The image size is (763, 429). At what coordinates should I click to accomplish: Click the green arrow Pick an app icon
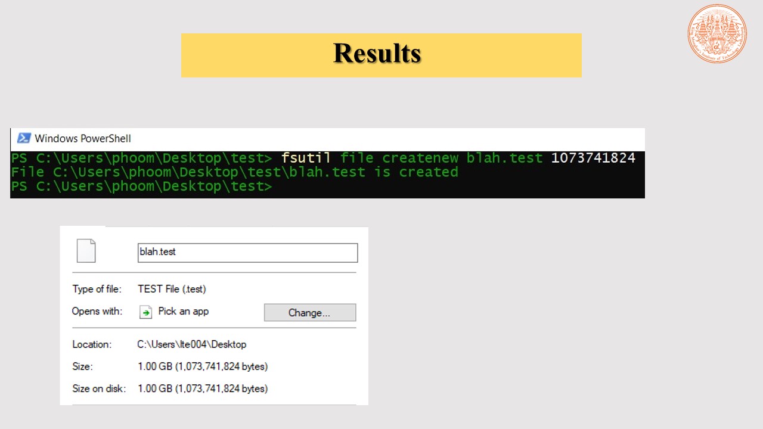click(x=146, y=312)
